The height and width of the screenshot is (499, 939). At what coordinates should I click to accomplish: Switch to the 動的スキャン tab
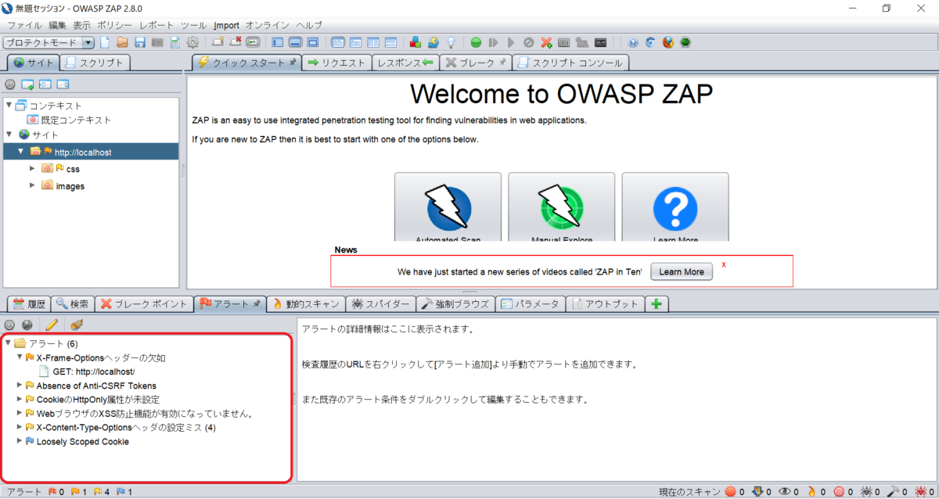coord(306,303)
